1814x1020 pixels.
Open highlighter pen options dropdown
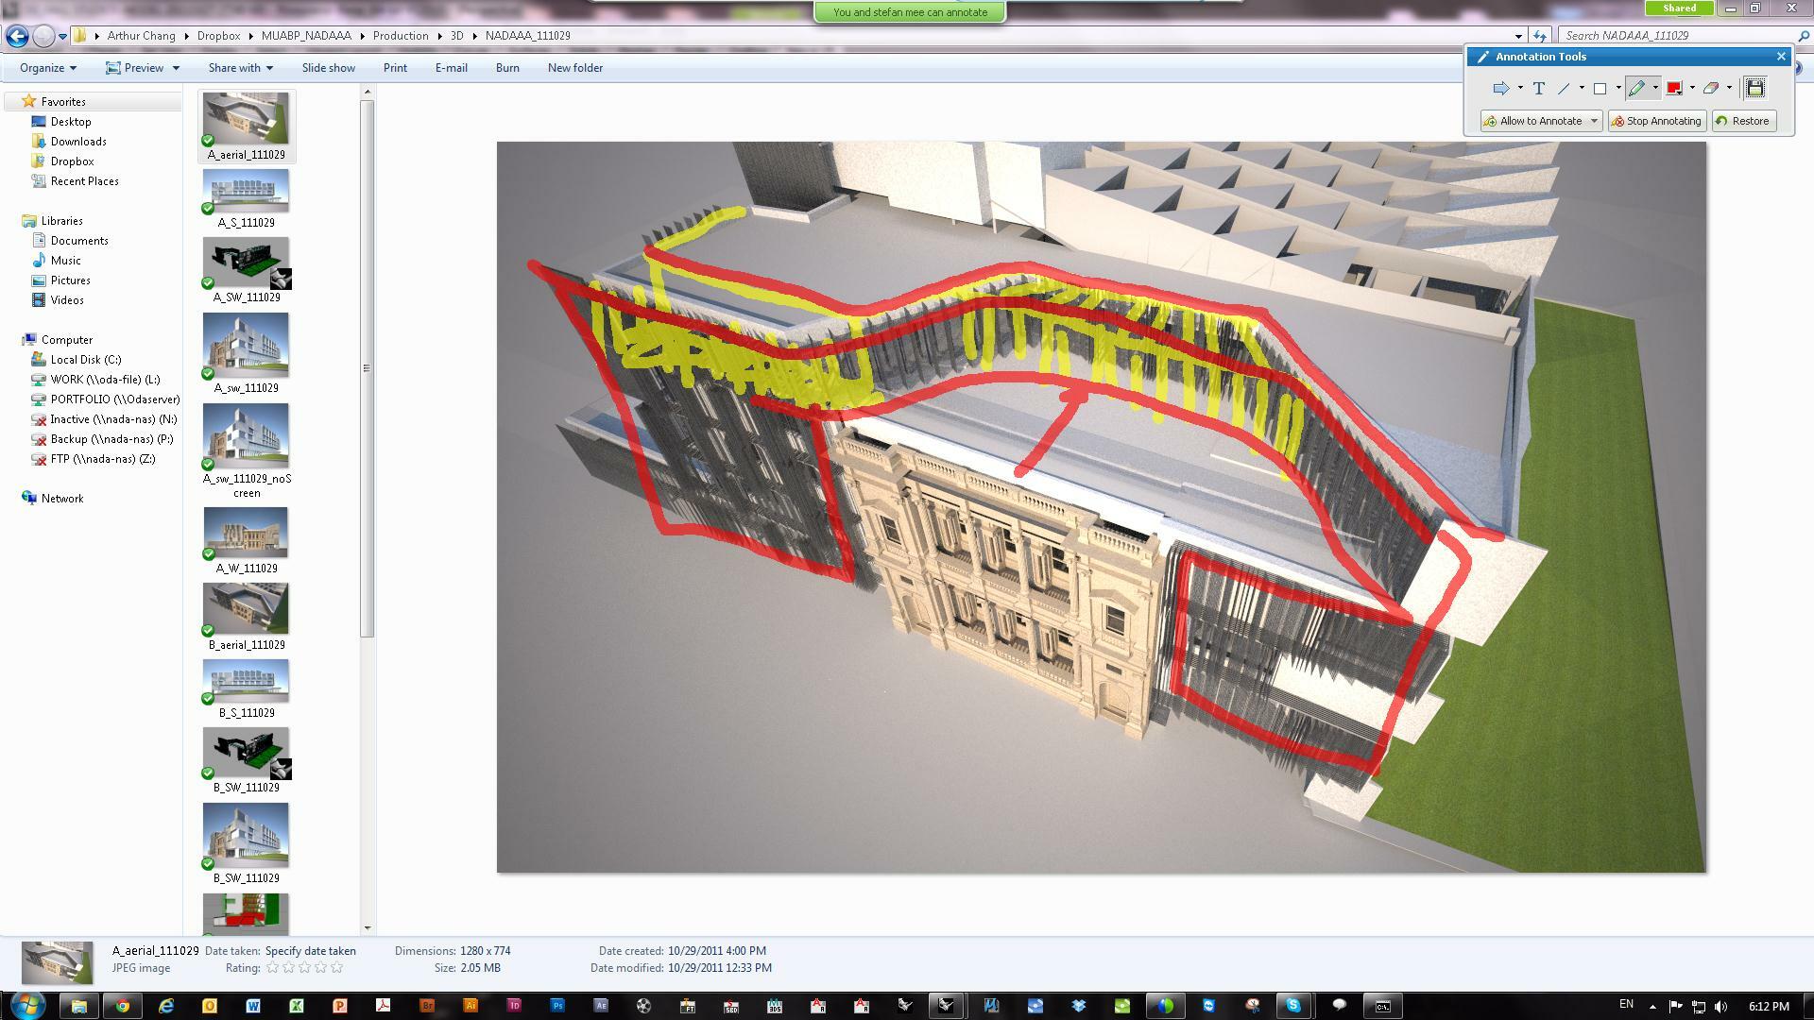pos(1655,89)
